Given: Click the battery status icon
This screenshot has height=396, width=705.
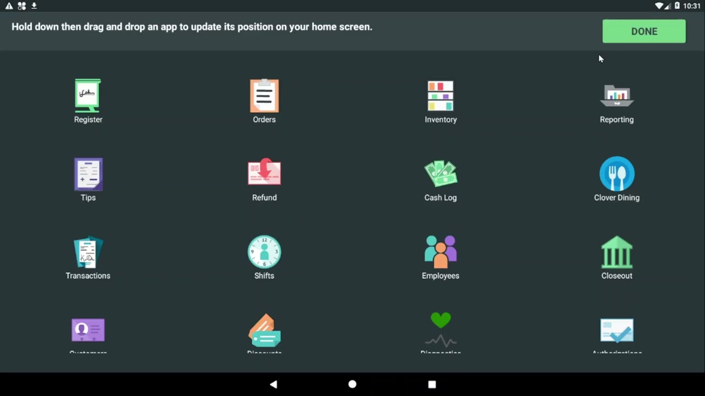Looking at the screenshot, I should [x=677, y=6].
